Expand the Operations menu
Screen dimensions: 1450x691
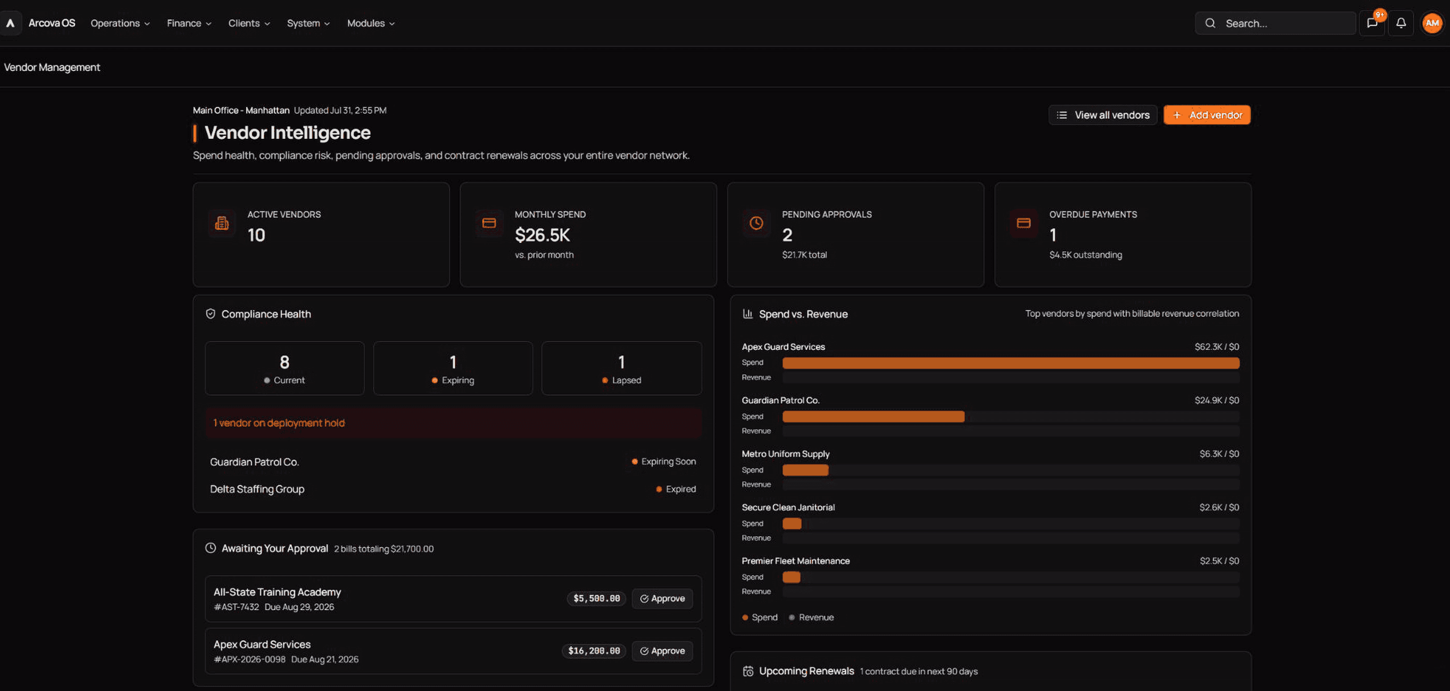pos(120,23)
